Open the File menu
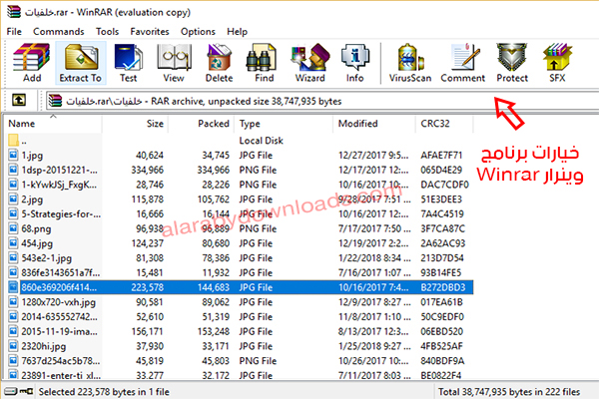The width and height of the screenshot is (599, 399). pos(14,31)
